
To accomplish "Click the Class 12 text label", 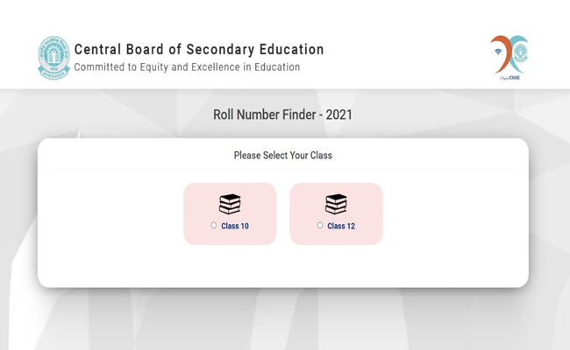I will coord(341,227).
